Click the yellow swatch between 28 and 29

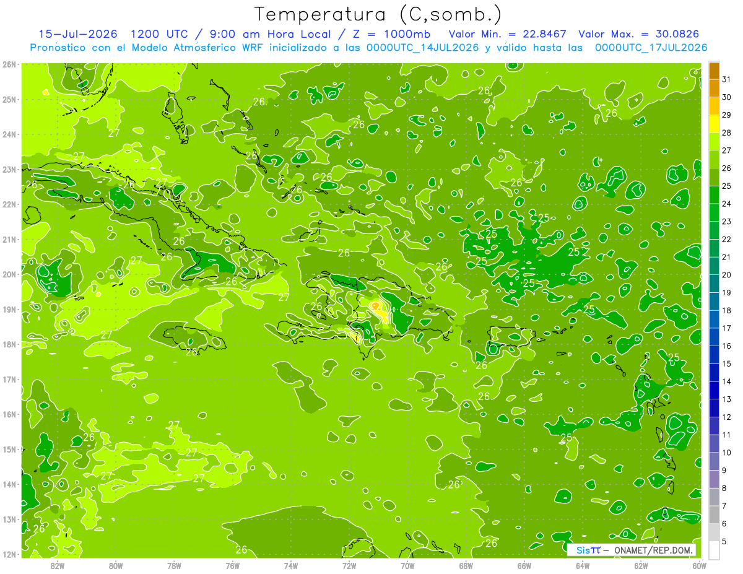[x=714, y=124]
